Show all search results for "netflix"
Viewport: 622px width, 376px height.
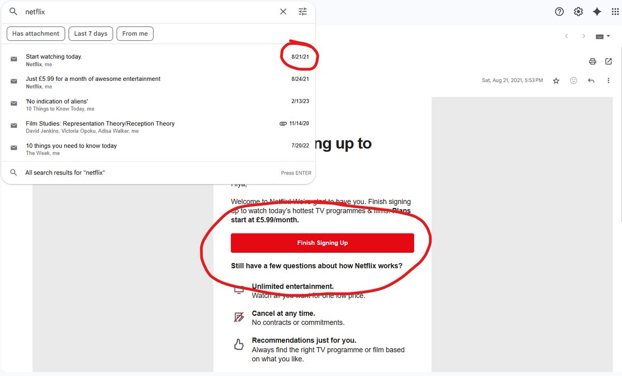[158, 172]
